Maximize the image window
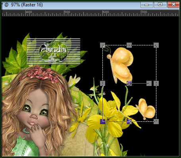Image resolution: width=181 pixels, height=158 pixels. (160, 5)
